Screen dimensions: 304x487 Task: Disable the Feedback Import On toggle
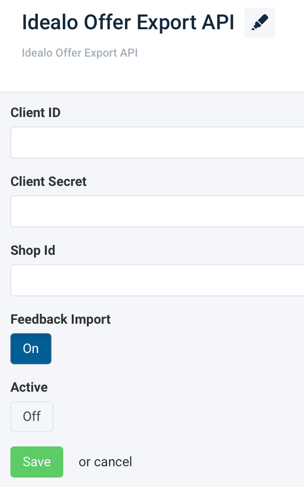point(31,349)
